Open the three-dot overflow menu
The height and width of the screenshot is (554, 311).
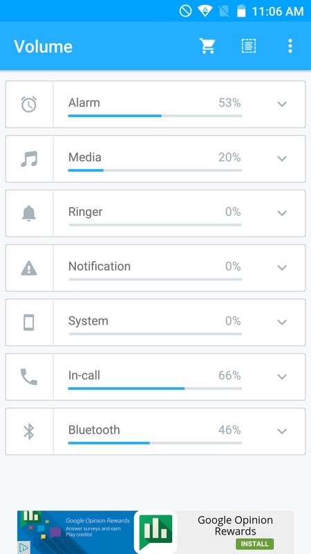pos(290,46)
